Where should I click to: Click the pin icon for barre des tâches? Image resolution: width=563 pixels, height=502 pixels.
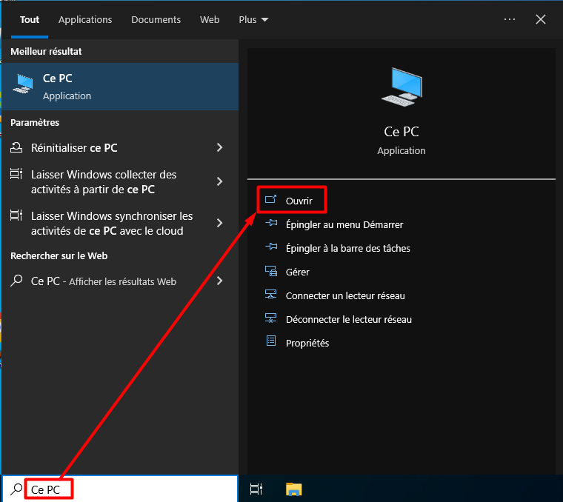coord(271,247)
